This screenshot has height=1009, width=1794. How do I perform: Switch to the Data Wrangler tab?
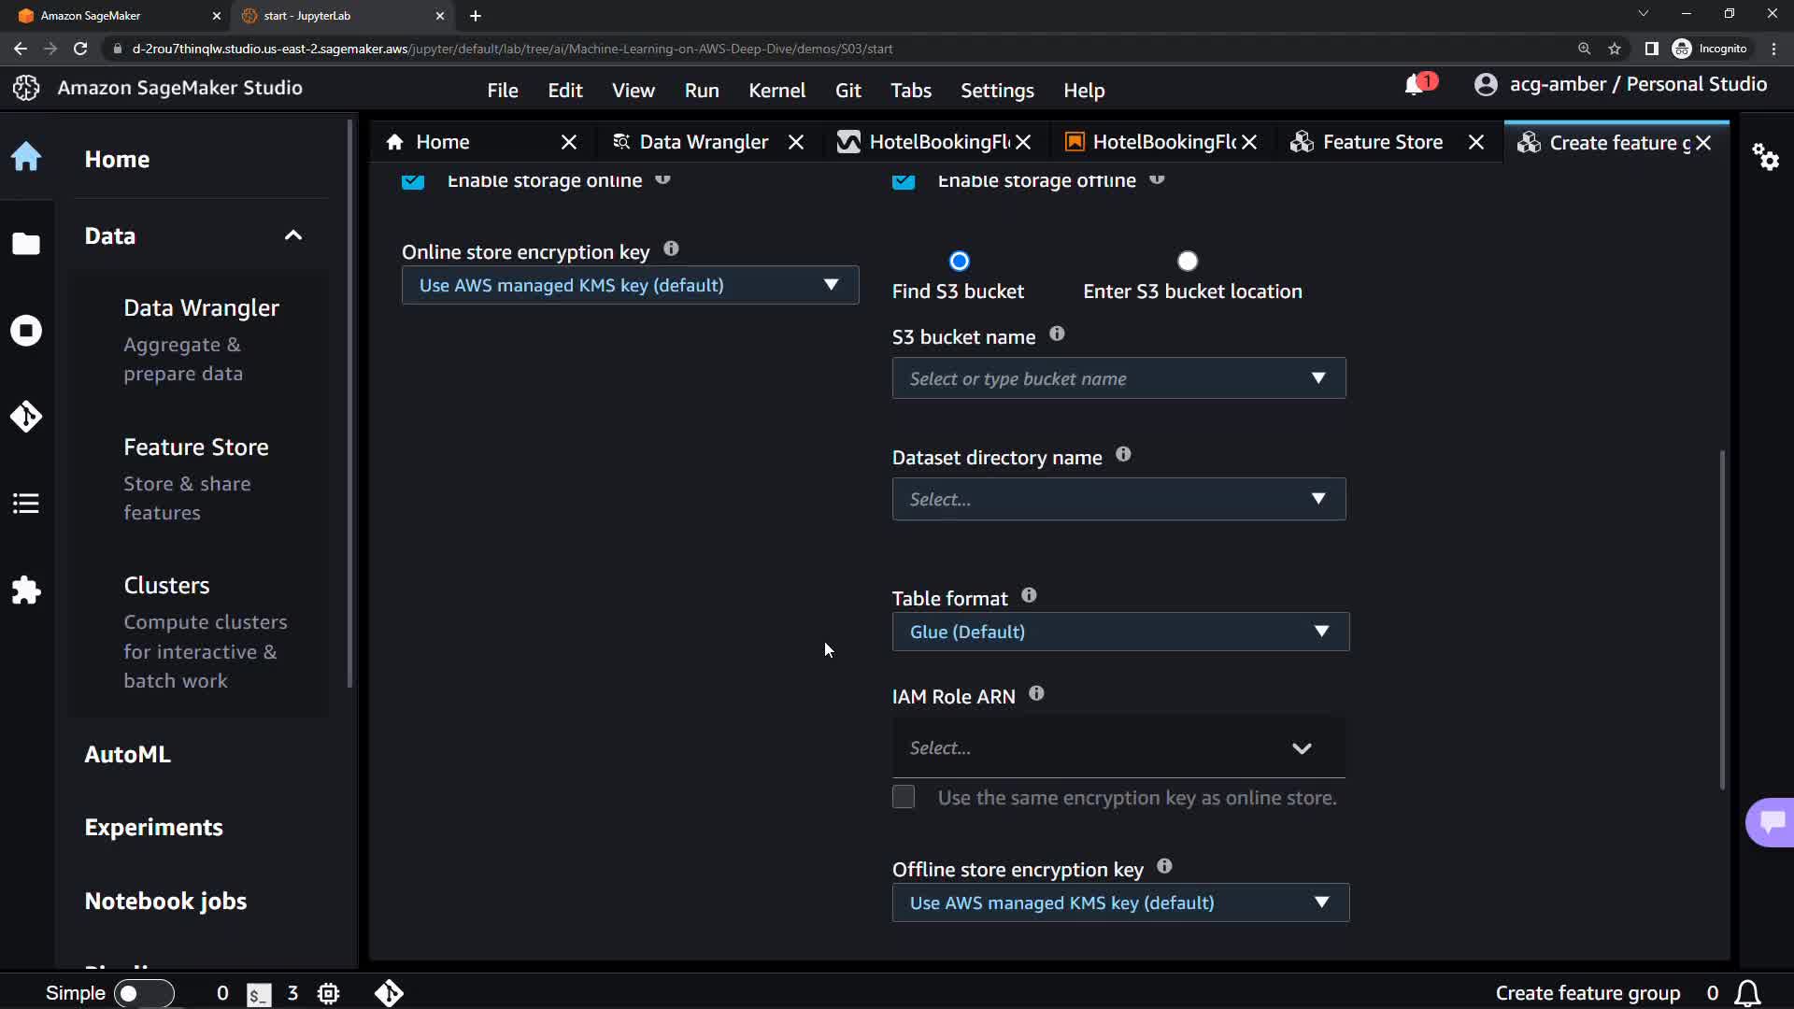point(703,142)
